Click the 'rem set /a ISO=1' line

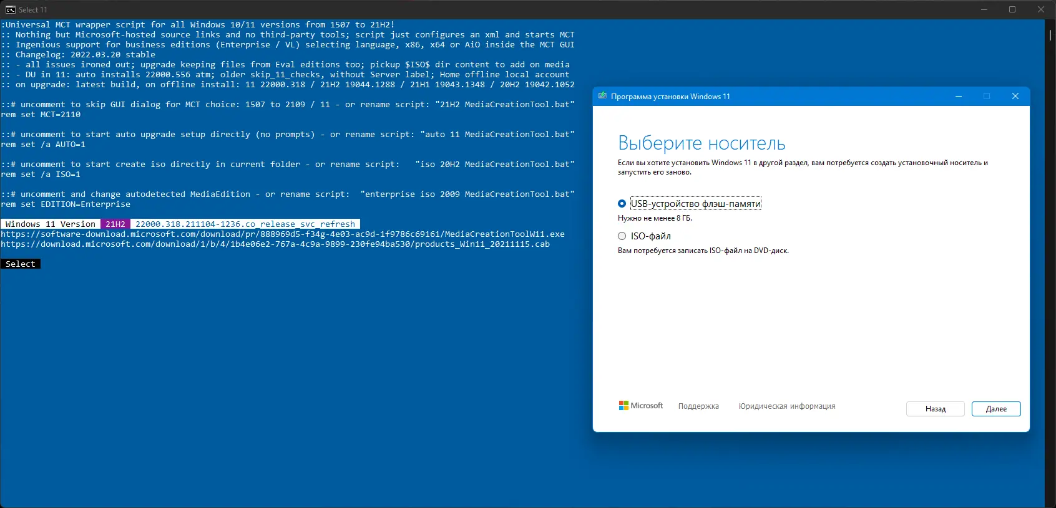41,175
